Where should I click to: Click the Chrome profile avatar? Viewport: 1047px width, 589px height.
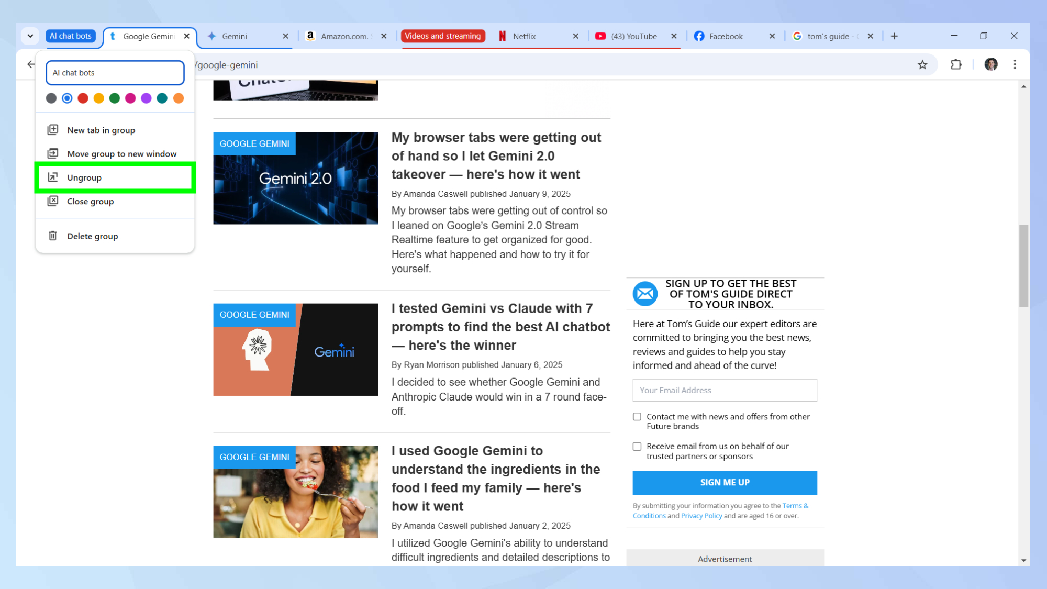[x=990, y=64]
